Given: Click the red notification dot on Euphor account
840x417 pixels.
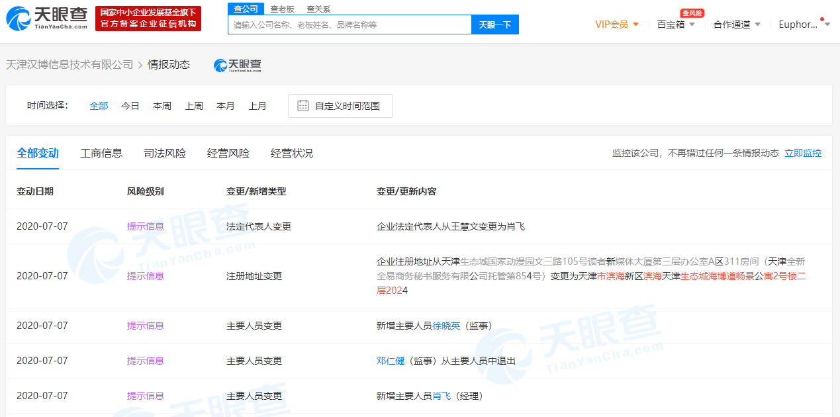Looking at the screenshot, I should (823, 19).
